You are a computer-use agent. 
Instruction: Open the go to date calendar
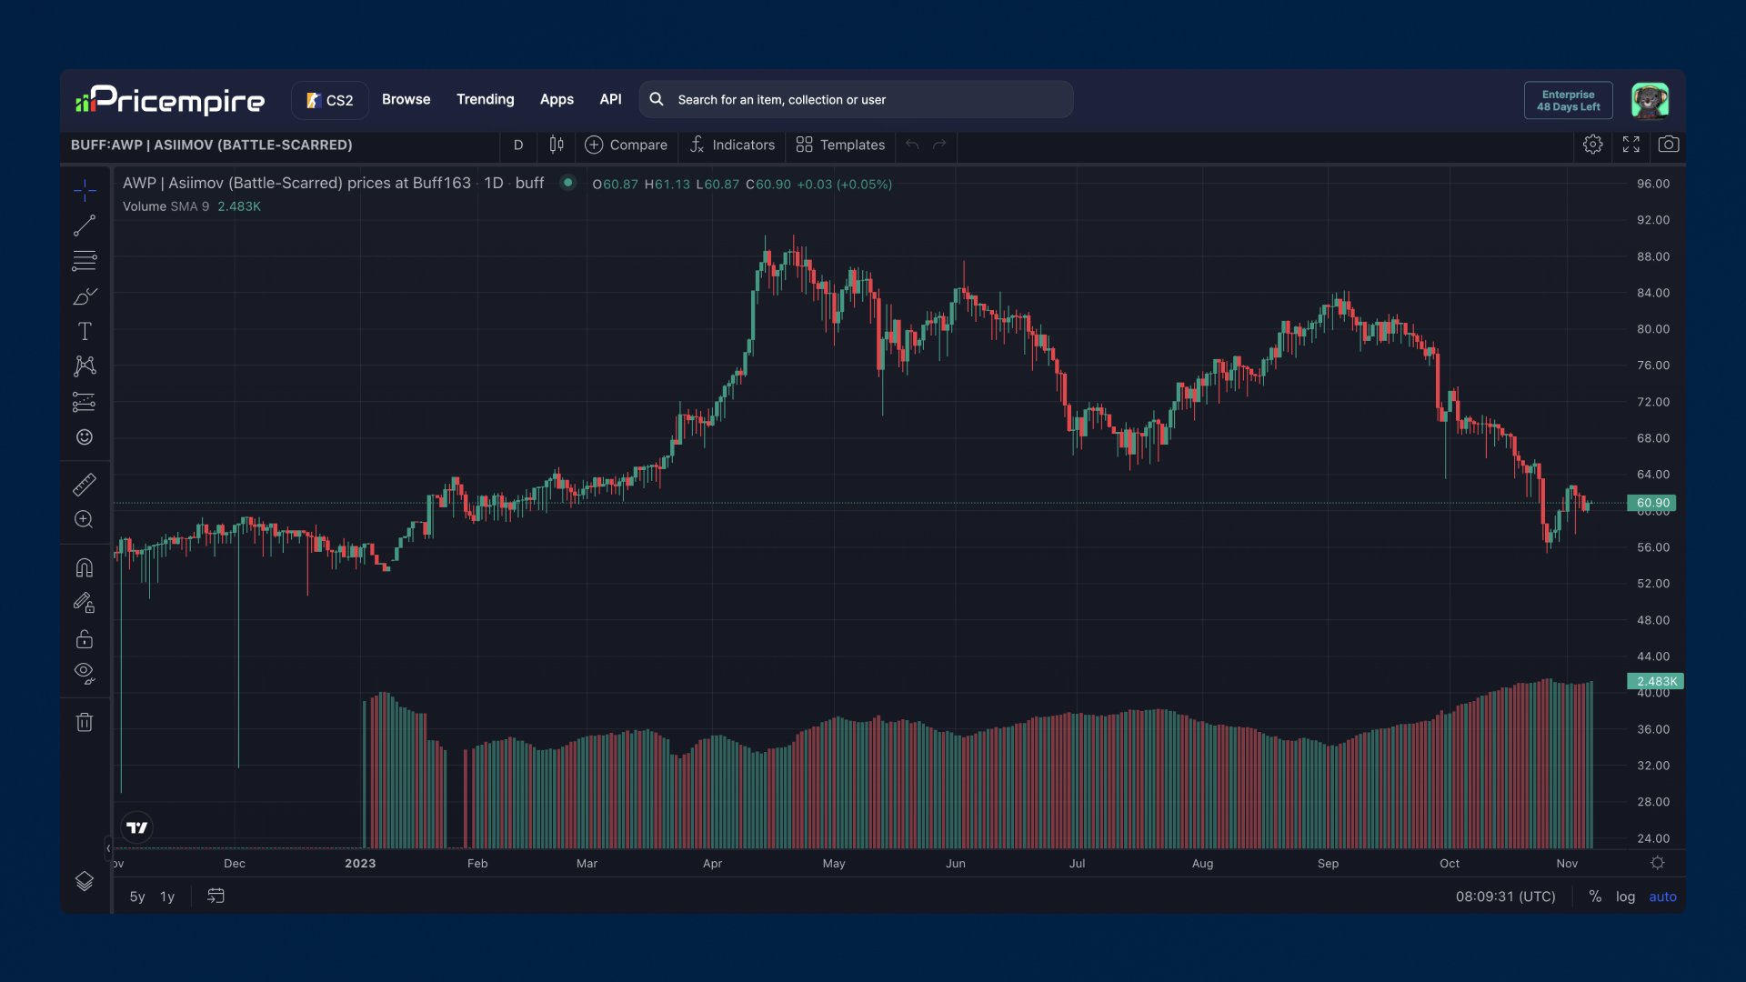click(216, 897)
